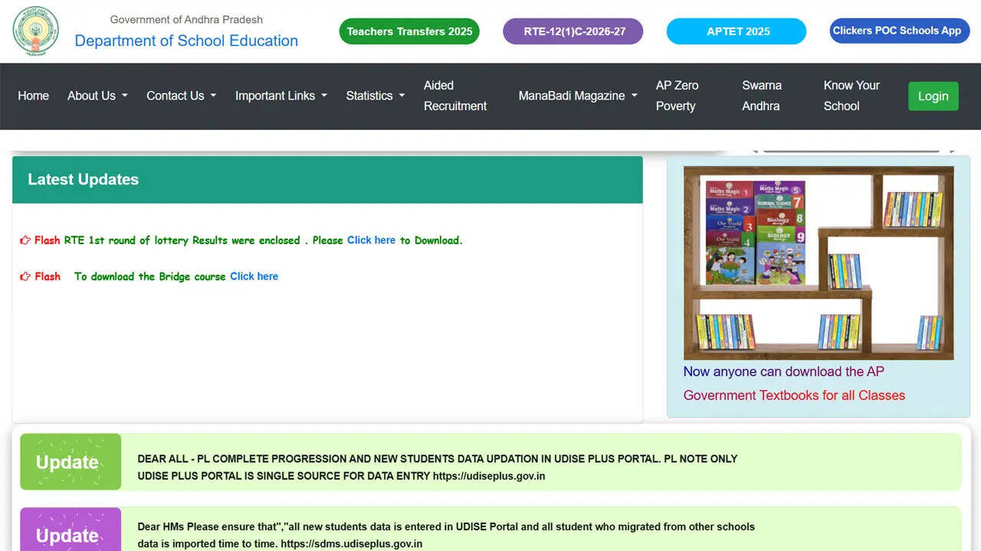981x551 pixels.
Task: Open the Clickers POC Schools App link
Action: pyautogui.click(x=898, y=31)
